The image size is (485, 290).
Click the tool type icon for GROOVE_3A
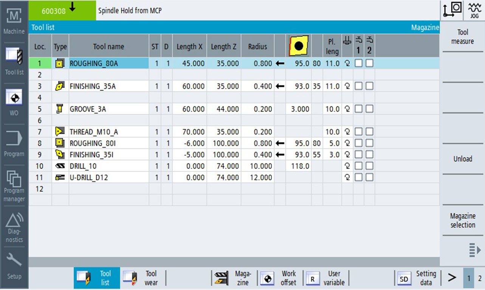(59, 109)
